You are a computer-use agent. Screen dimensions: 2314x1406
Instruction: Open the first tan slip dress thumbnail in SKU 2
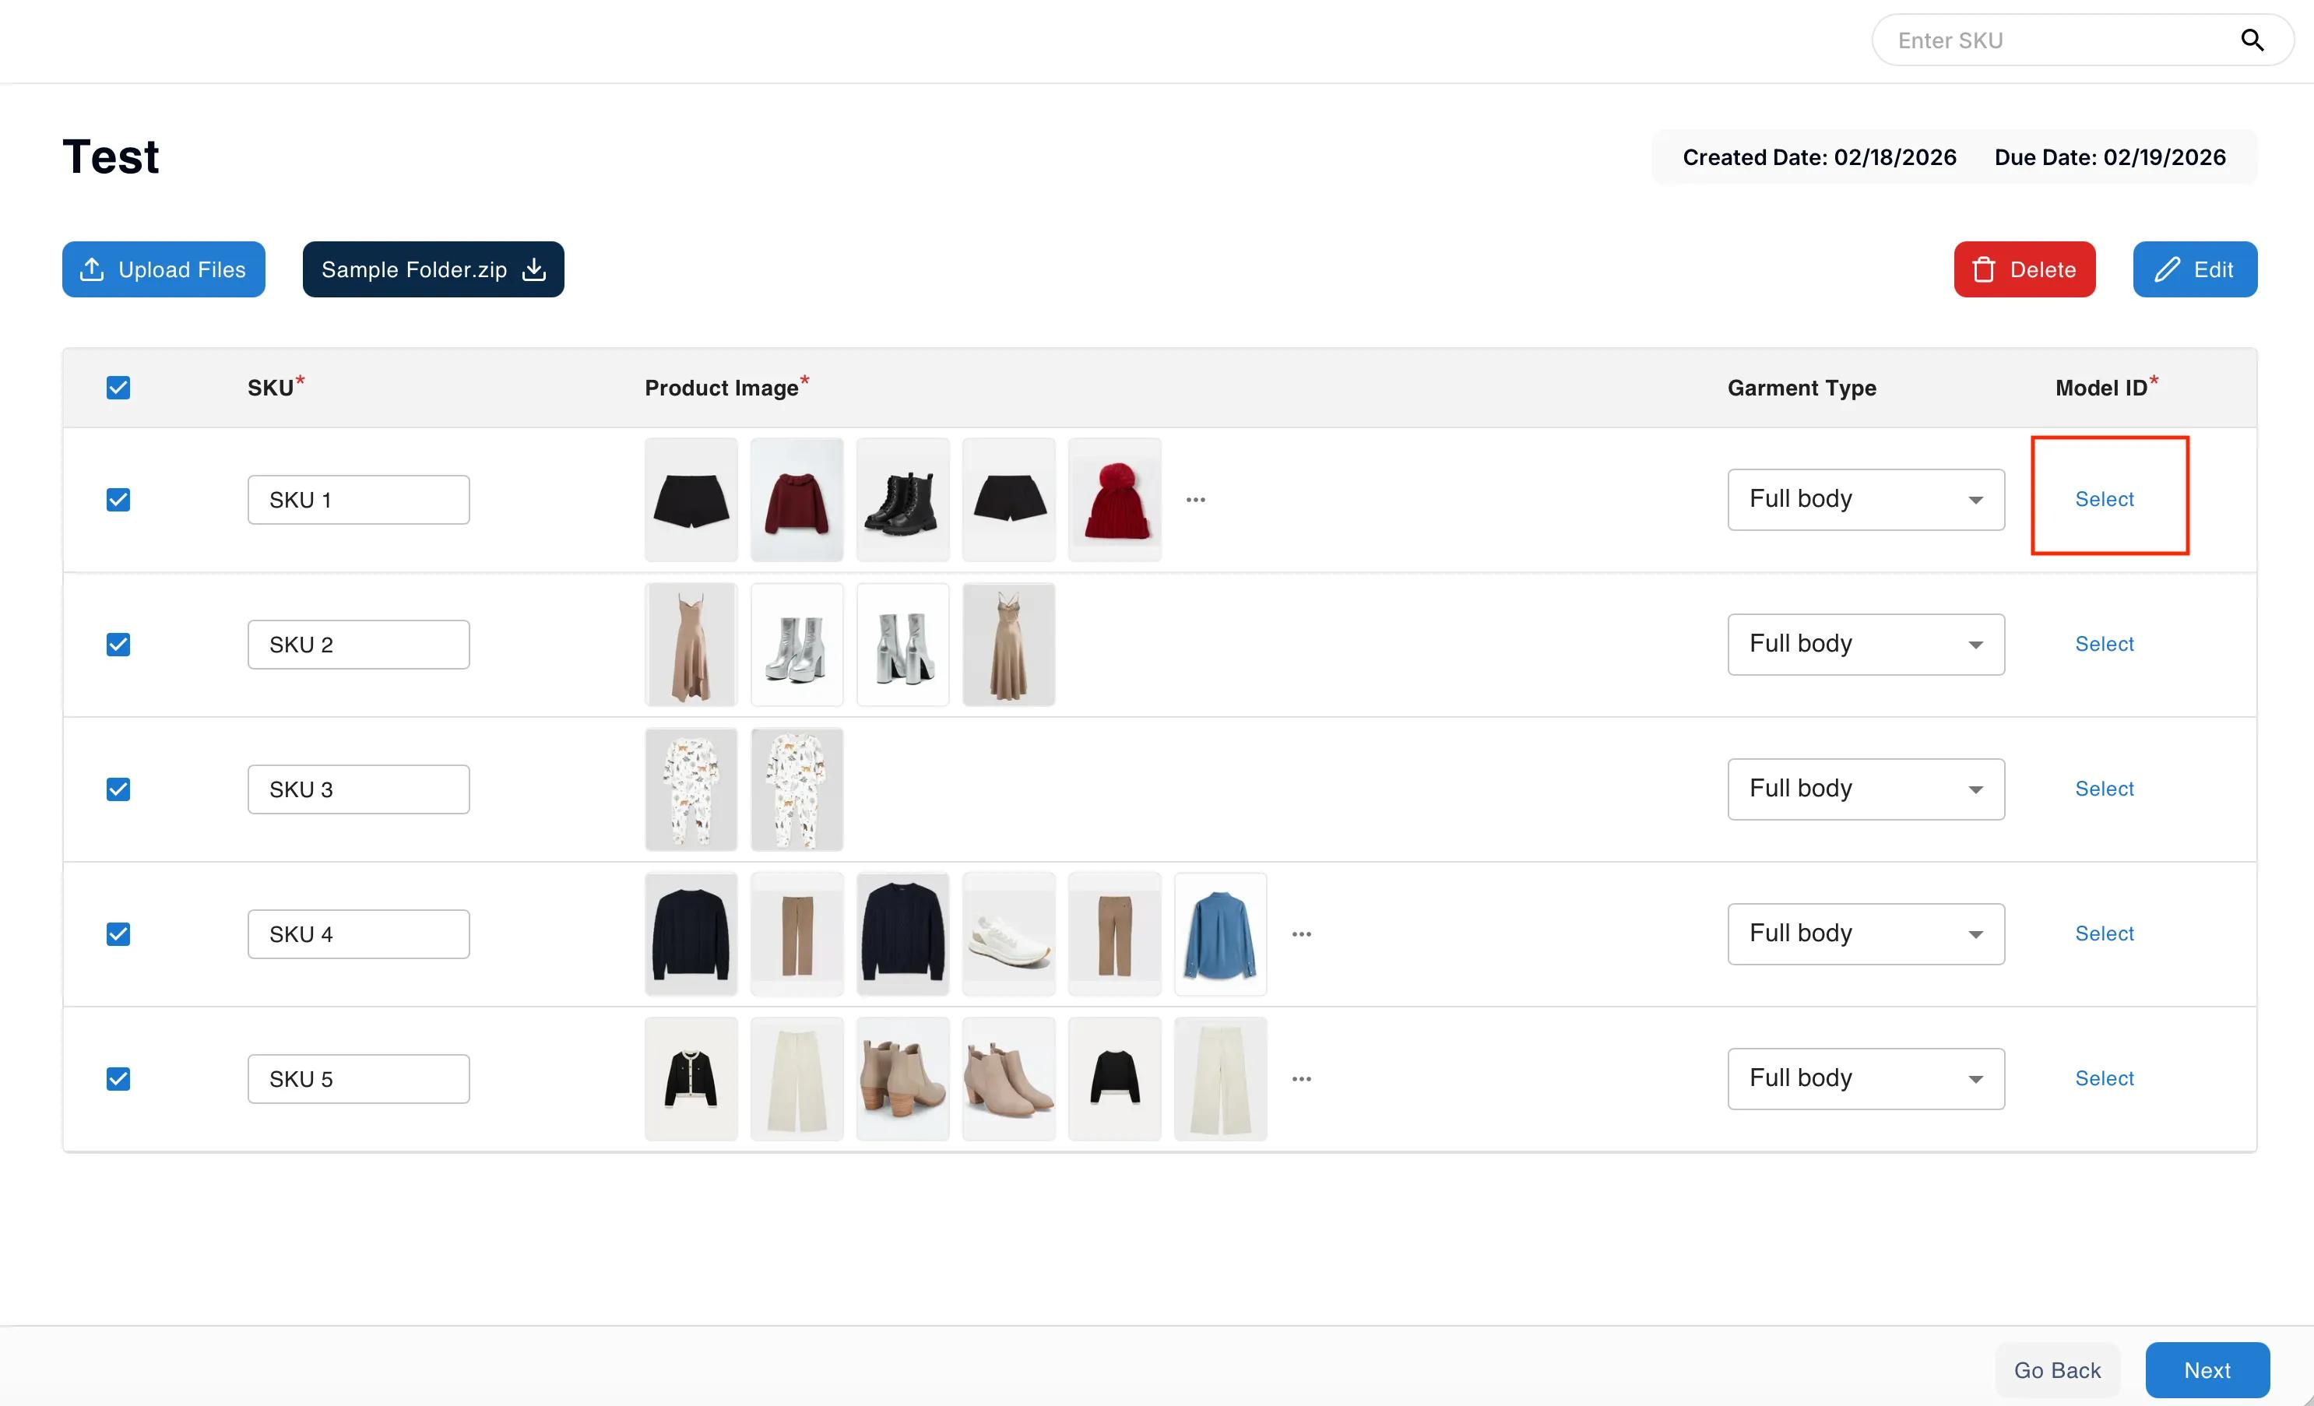pyautogui.click(x=691, y=645)
